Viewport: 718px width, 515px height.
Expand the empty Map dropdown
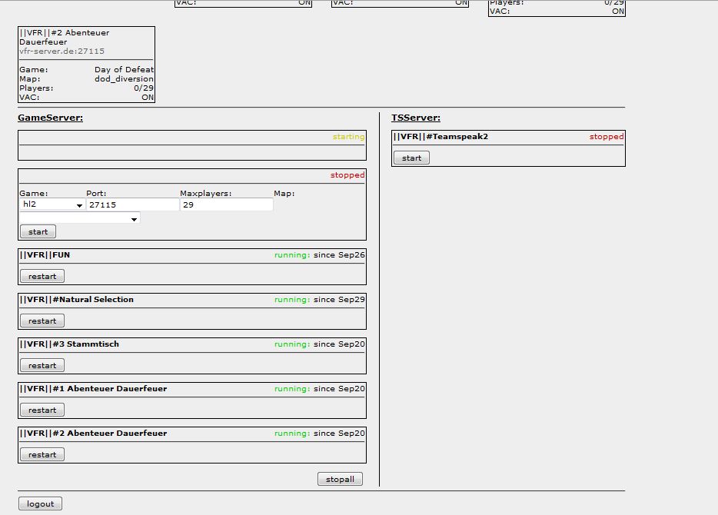click(x=80, y=219)
